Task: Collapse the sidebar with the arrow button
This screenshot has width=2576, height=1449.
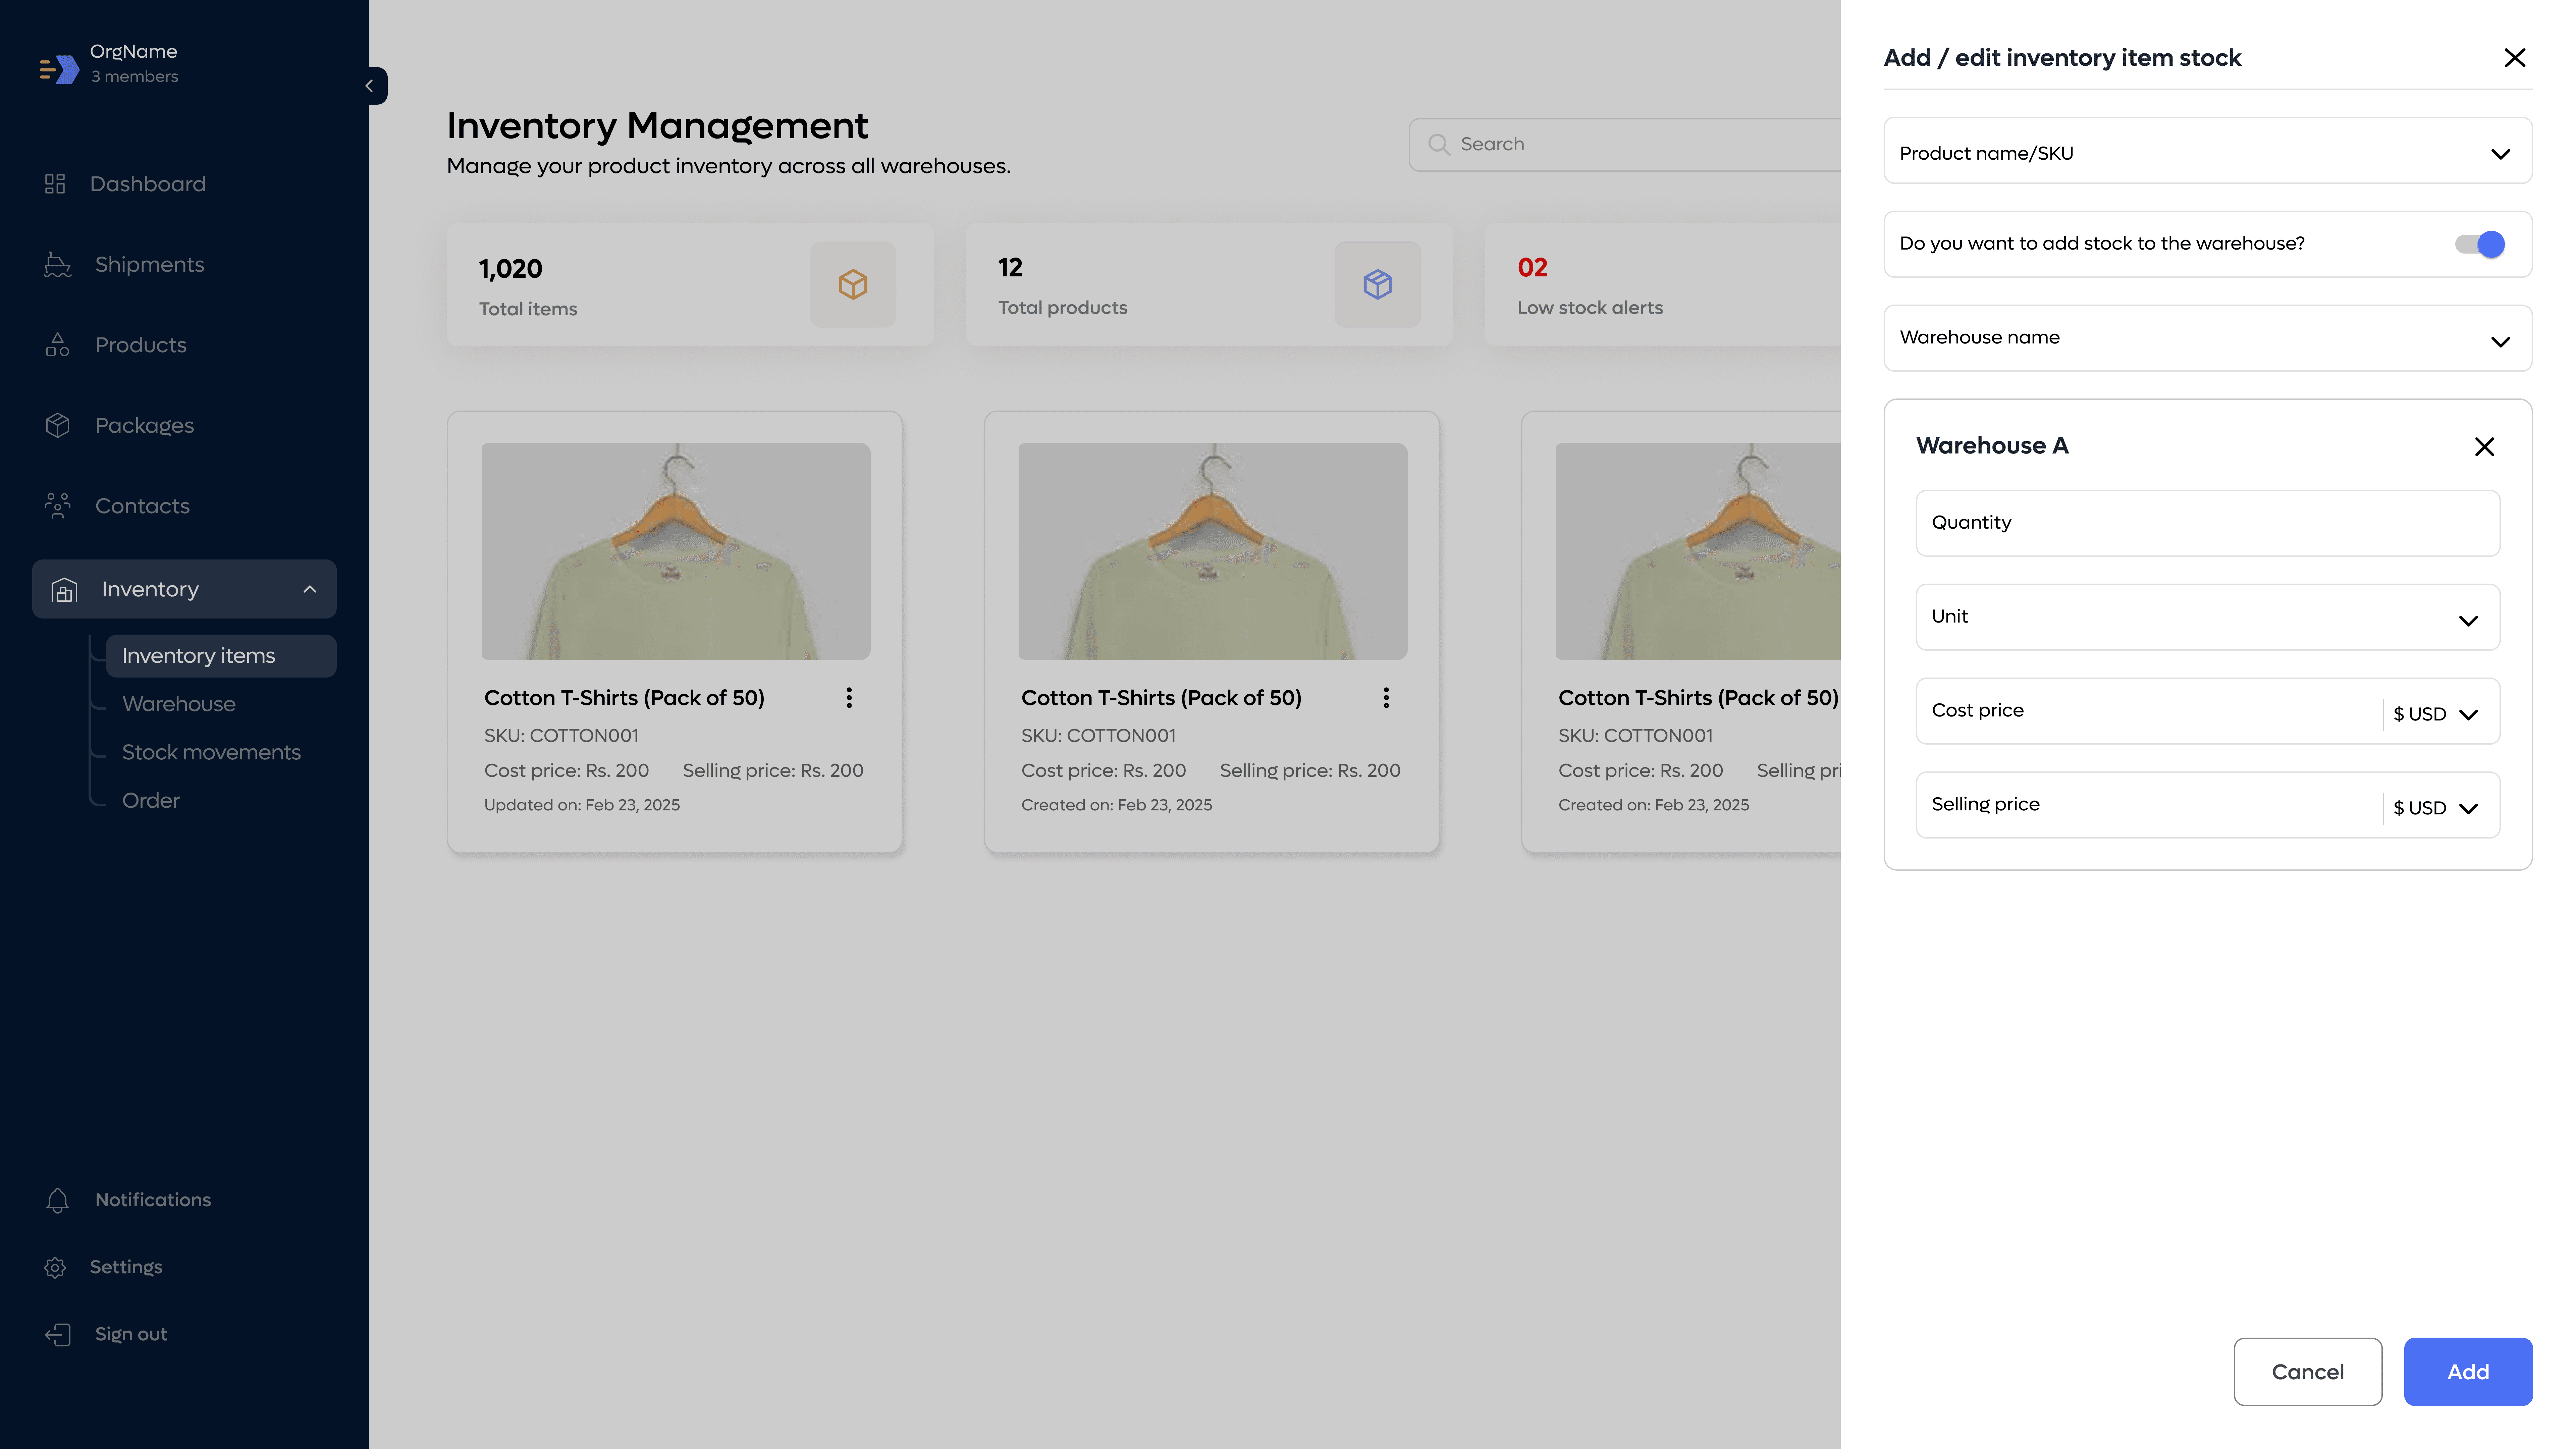Action: click(x=370, y=86)
